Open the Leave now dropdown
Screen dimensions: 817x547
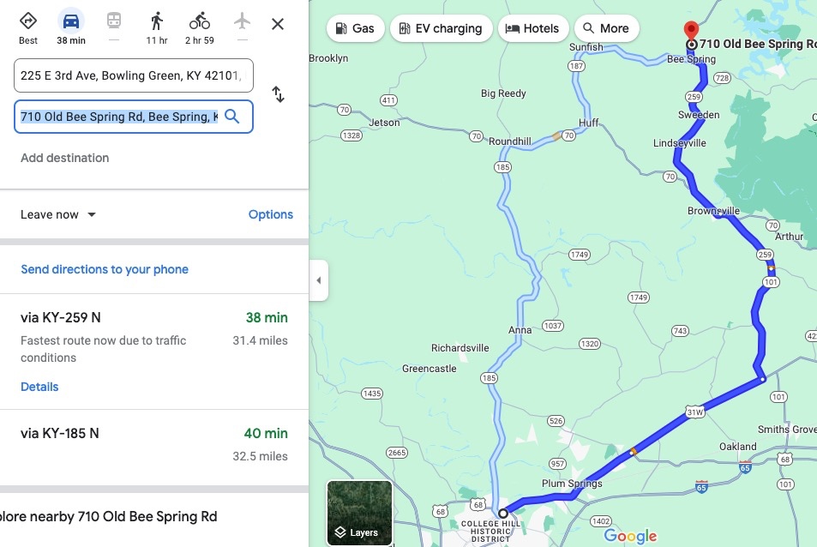point(58,214)
